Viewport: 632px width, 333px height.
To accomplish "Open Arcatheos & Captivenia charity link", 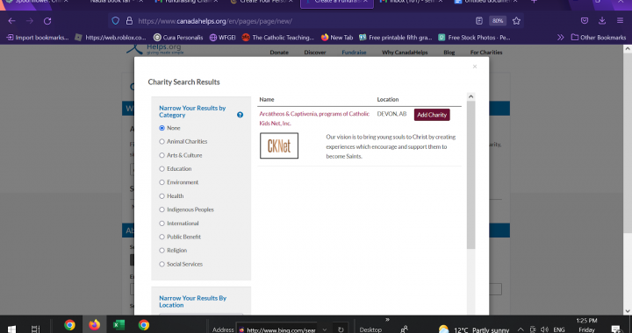I will (x=314, y=118).
